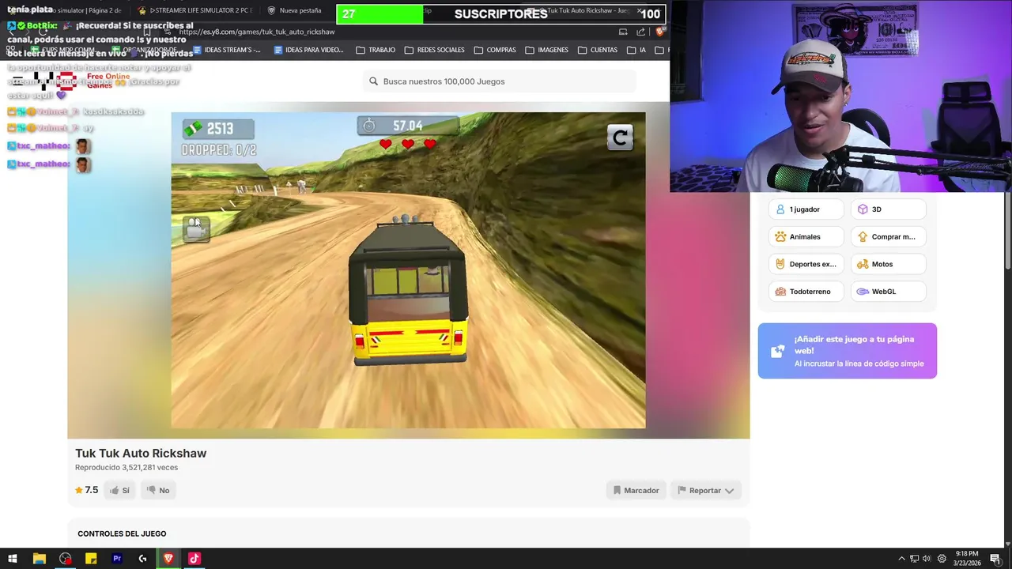The image size is (1012, 569).
Task: Vote No thumbs down for the game
Action: click(x=158, y=491)
